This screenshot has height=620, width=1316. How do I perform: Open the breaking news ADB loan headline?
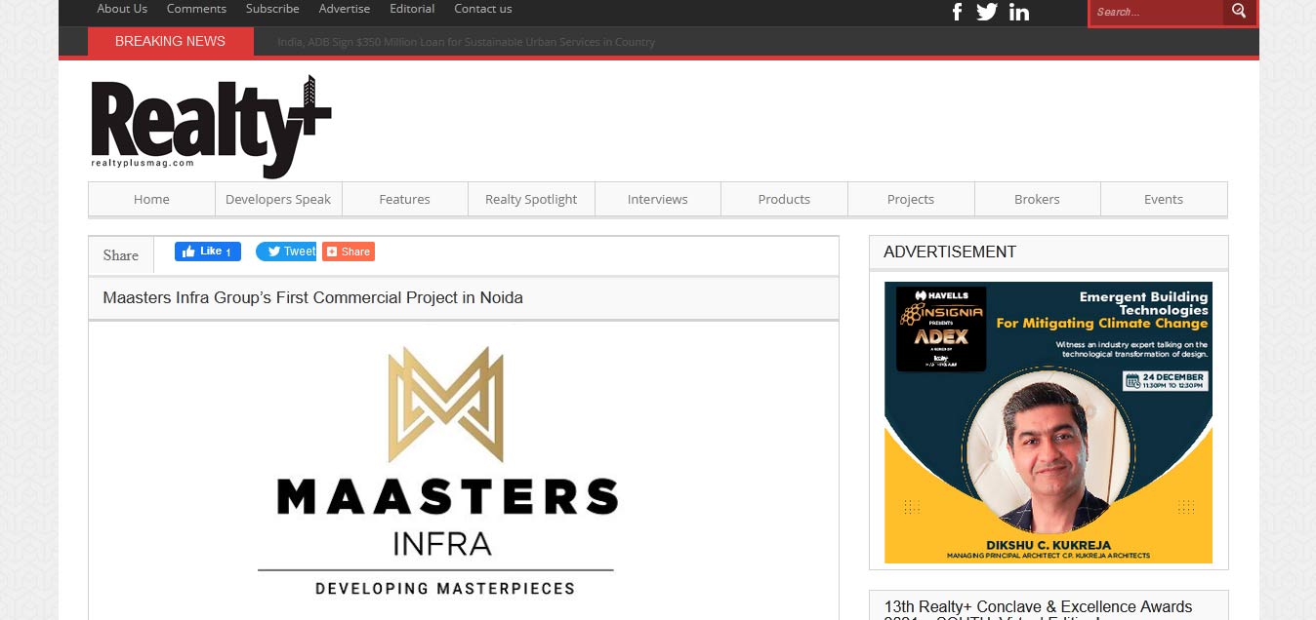pyautogui.click(x=466, y=42)
